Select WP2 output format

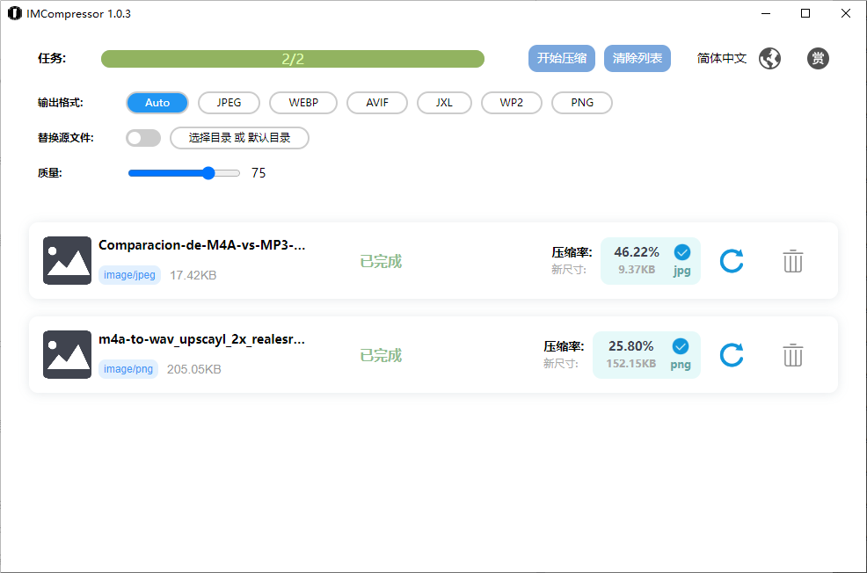click(x=512, y=103)
